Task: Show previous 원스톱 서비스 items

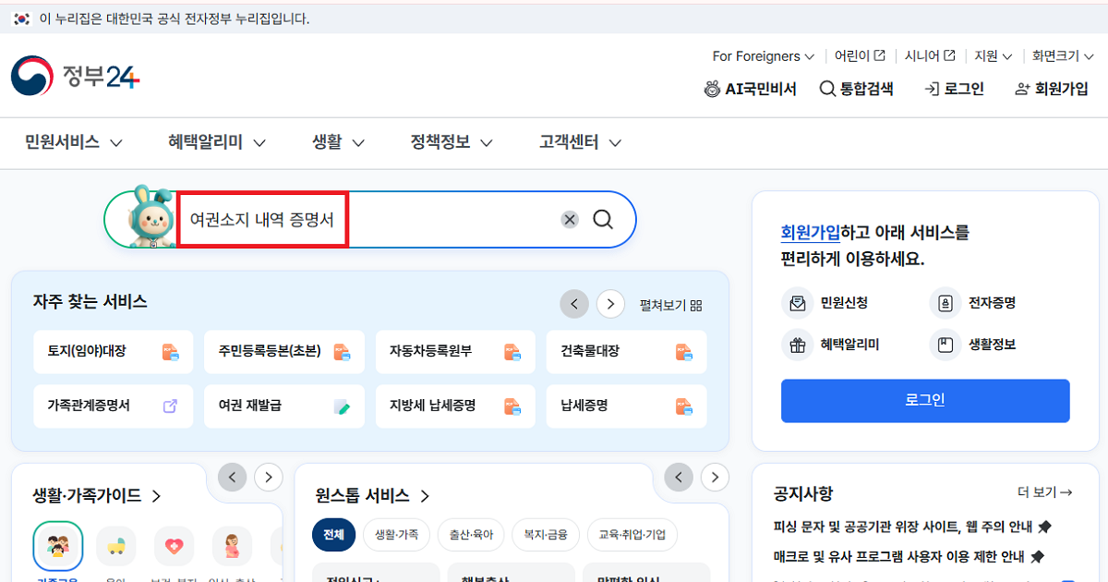Action: click(x=679, y=478)
